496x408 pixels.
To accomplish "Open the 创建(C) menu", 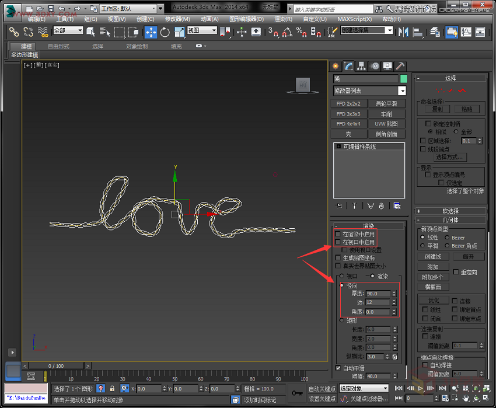I will [145, 19].
